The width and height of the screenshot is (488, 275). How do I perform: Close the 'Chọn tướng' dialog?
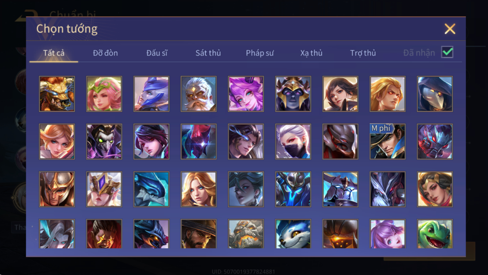(450, 29)
